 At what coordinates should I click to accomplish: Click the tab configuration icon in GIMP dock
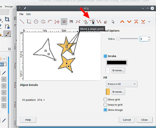10,49
